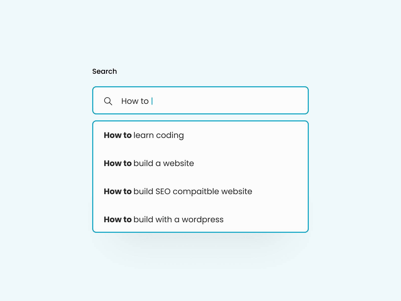401x301 pixels.
Task: Click the 'Search' label above the box
Action: [105, 71]
